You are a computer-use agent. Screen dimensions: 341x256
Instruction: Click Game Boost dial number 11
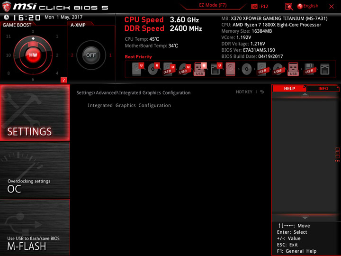(8, 36)
